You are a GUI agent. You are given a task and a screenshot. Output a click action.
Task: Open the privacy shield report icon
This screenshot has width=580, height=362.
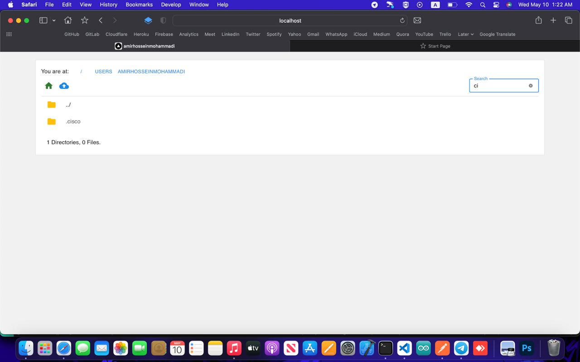[x=163, y=20]
